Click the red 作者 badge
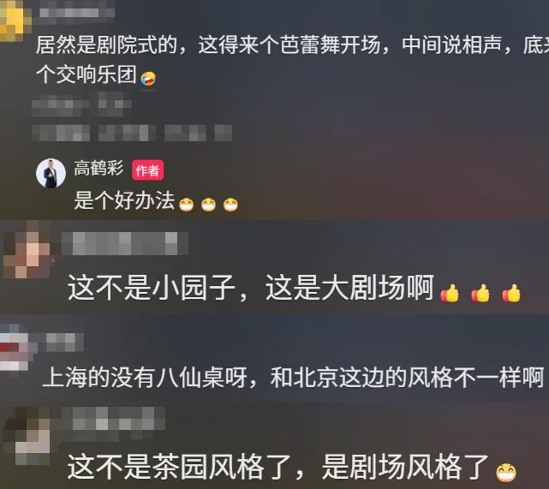This screenshot has height=489, width=549. tap(147, 170)
